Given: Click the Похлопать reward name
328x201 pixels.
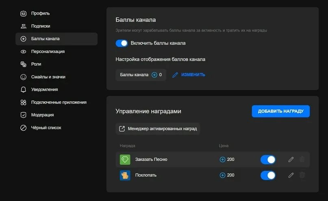Looking at the screenshot, I should tap(146, 175).
